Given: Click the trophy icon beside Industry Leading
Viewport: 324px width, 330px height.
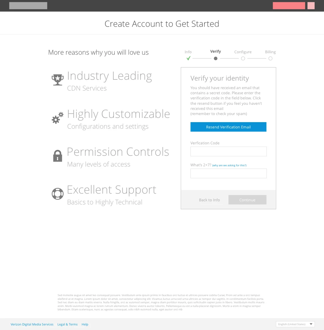Looking at the screenshot, I should [58, 80].
